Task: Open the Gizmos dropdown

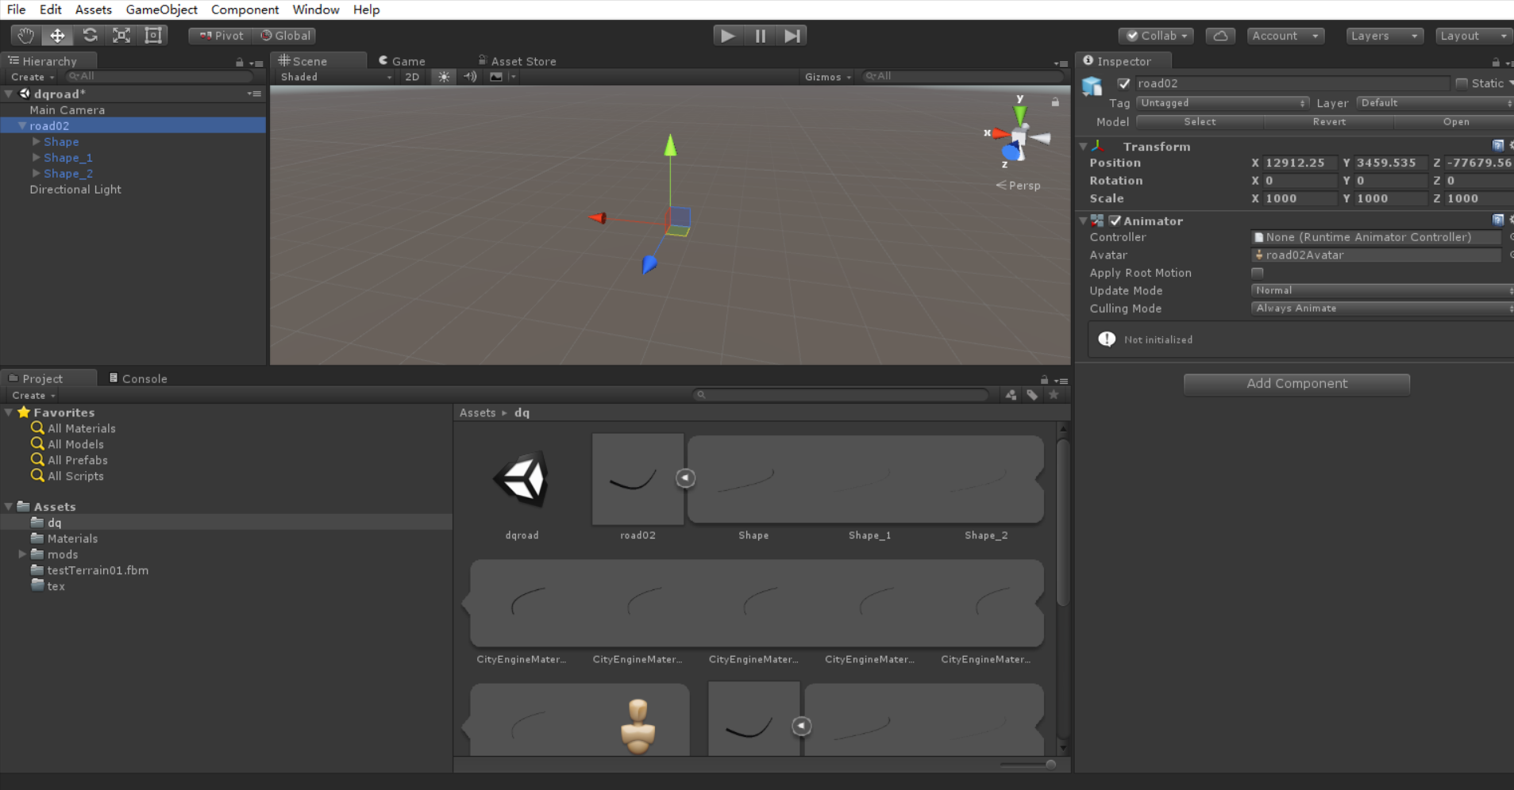Action: coord(827,77)
